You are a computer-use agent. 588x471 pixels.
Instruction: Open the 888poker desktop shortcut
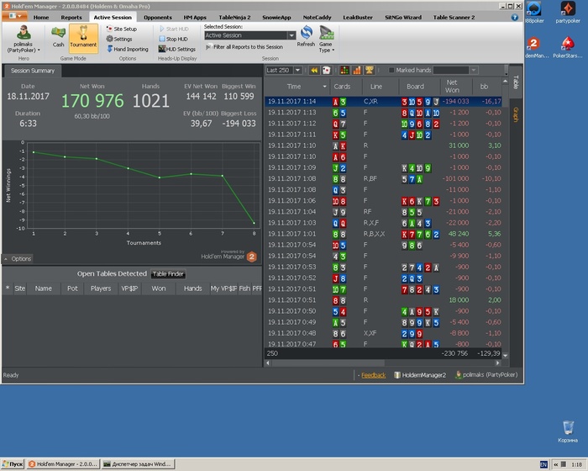point(534,13)
